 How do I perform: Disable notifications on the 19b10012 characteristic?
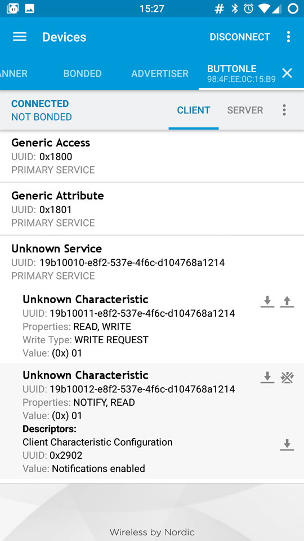point(287,378)
